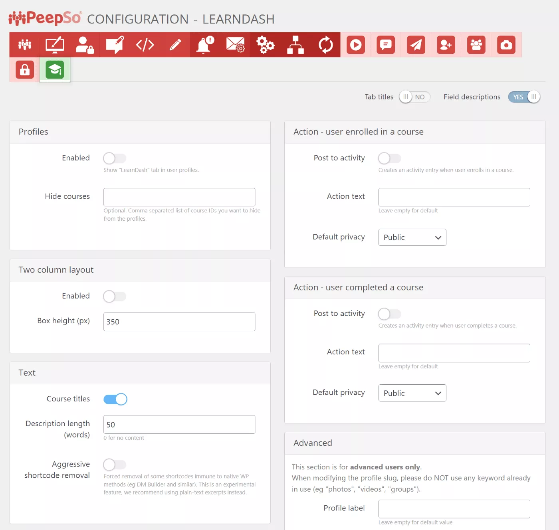Click 'CONFIGURATION - LEARNDASH' page title
Viewport: 559px width, 530px height.
(x=181, y=19)
